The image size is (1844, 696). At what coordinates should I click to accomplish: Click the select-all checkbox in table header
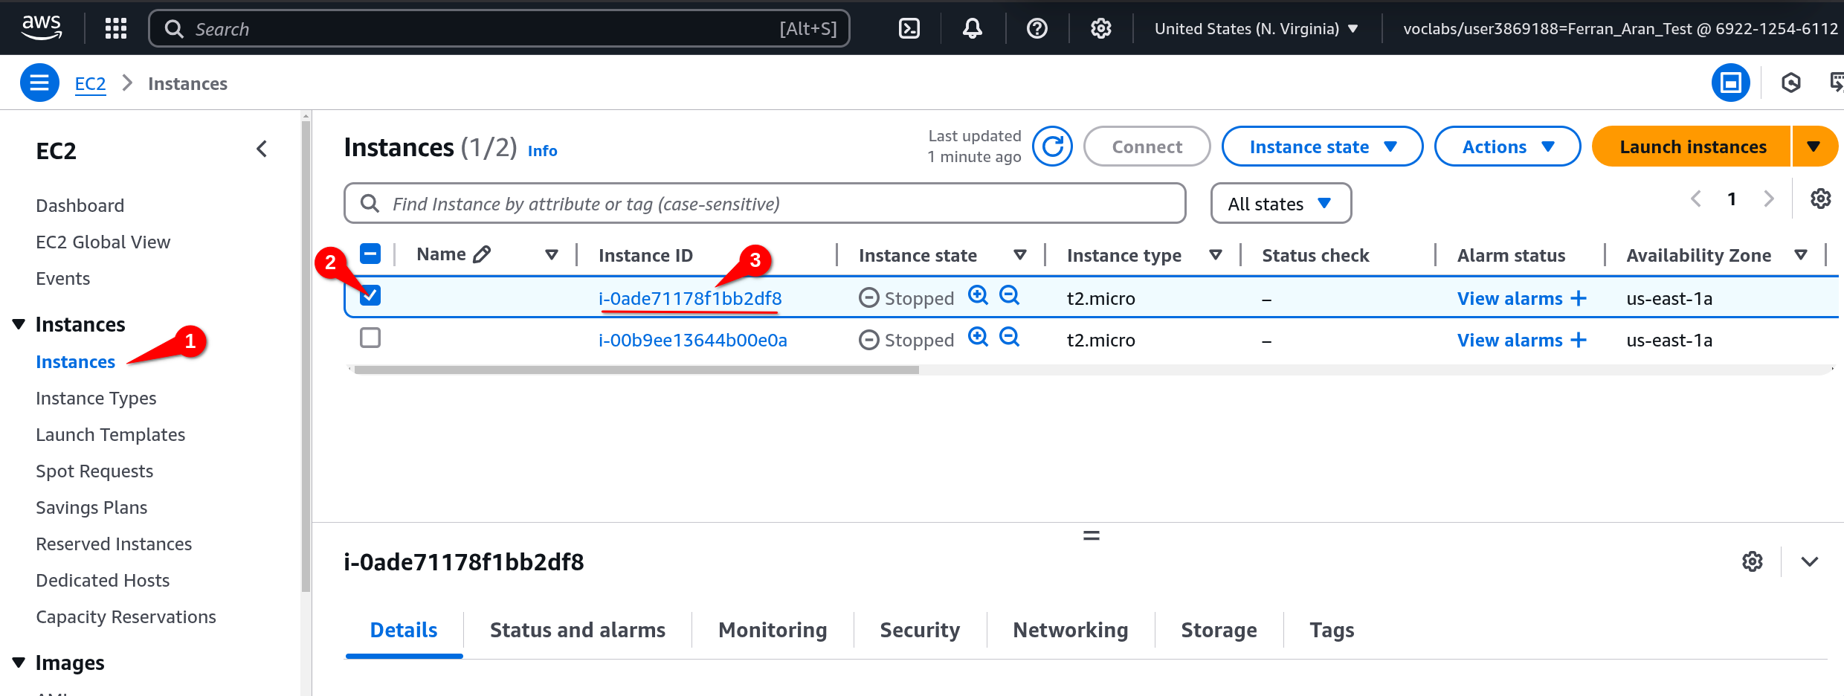pyautogui.click(x=370, y=253)
